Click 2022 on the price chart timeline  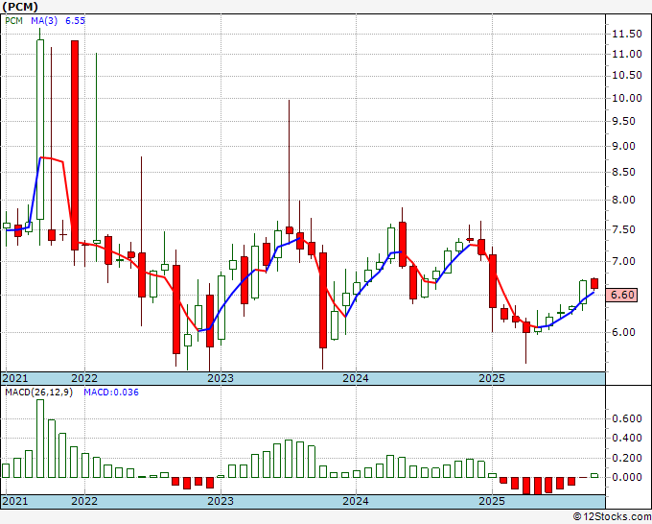click(x=84, y=378)
